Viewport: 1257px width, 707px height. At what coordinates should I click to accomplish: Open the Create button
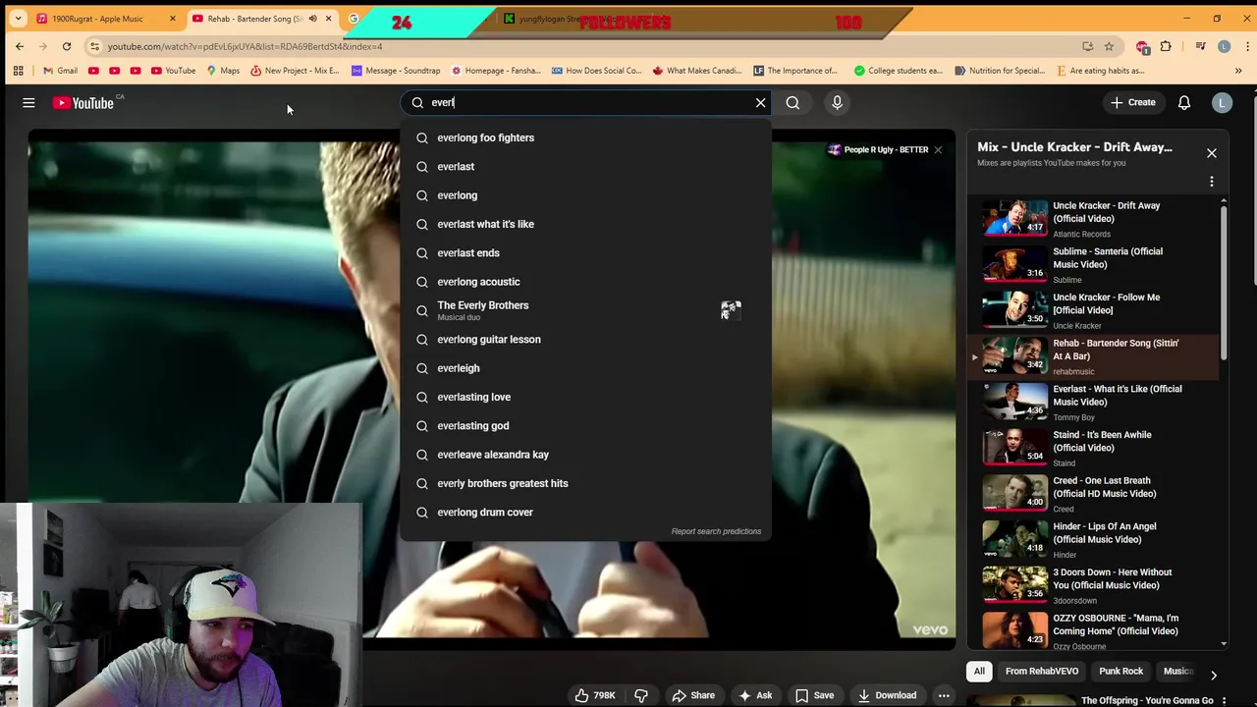(1133, 102)
